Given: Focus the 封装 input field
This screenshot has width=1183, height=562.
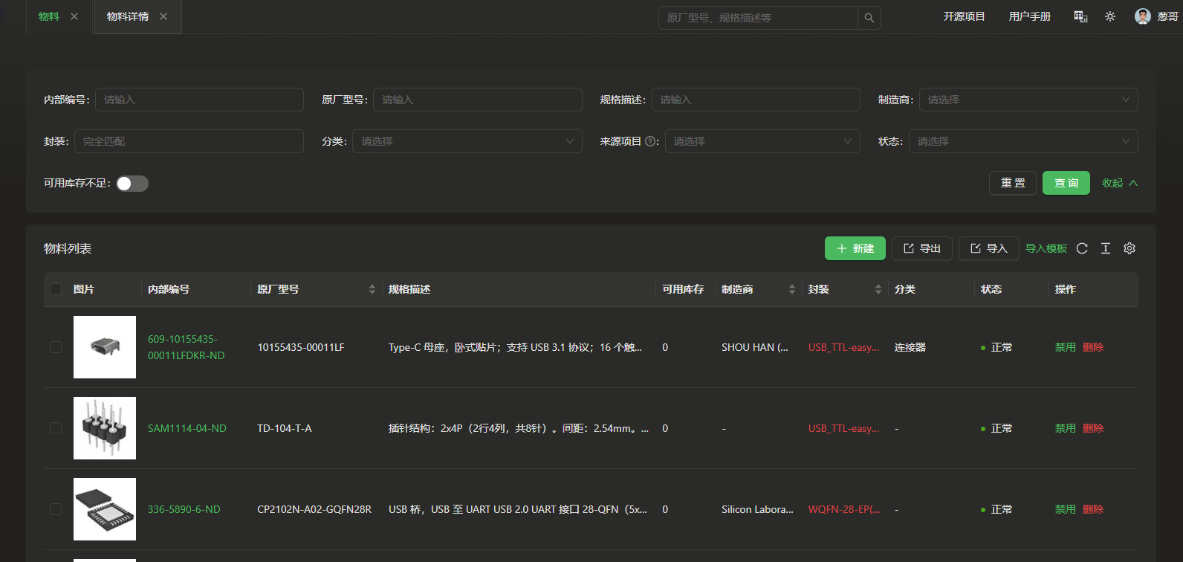Looking at the screenshot, I should tap(189, 141).
